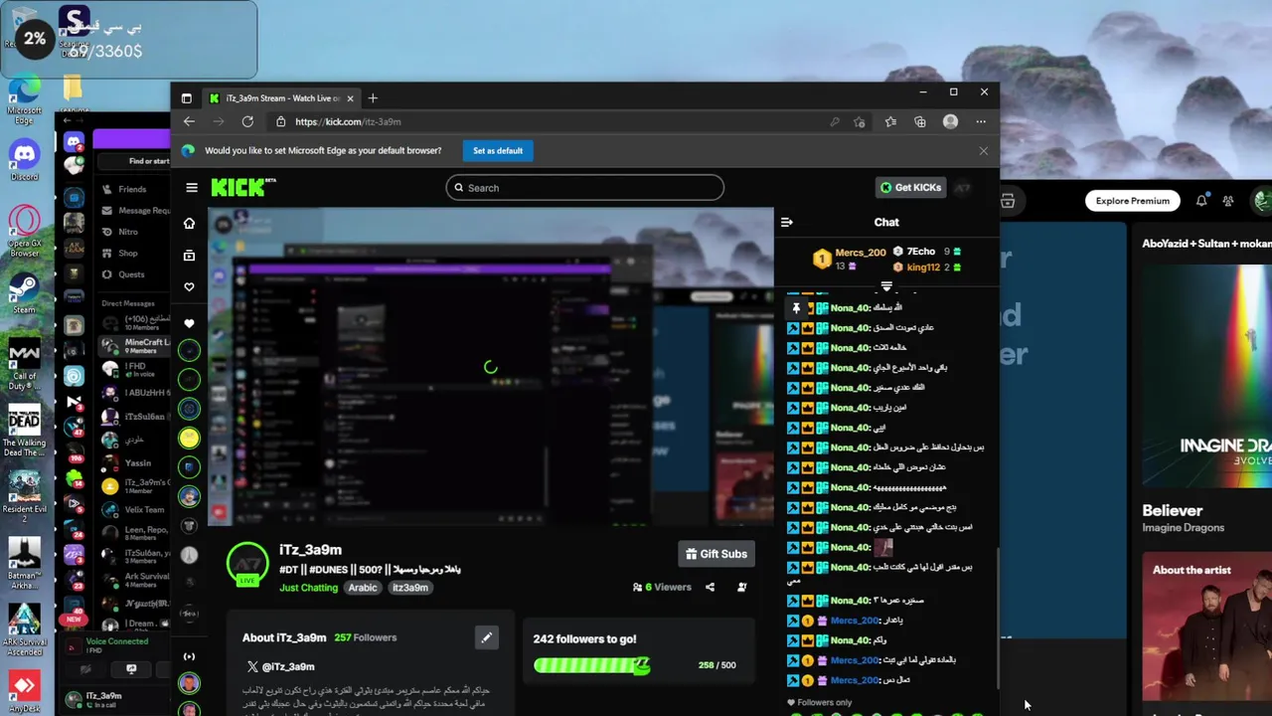Open the Browse icon in Kick sidebar
The height and width of the screenshot is (716, 1272).
click(189, 256)
